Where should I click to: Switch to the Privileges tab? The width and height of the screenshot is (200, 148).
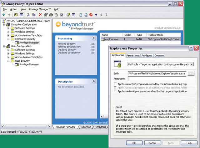pos(147,56)
